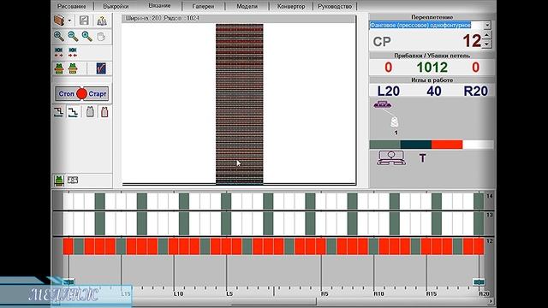Click the CP value 12

click(x=472, y=41)
